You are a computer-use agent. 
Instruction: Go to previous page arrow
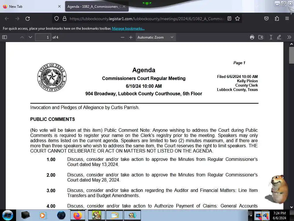click(22, 37)
